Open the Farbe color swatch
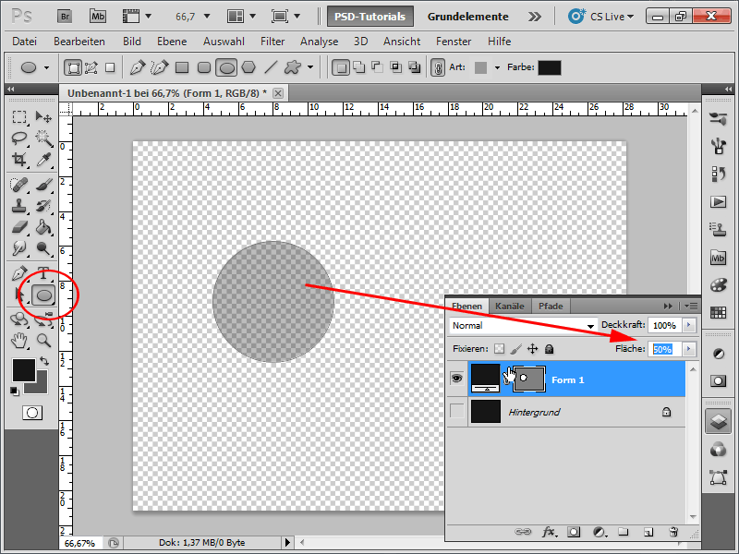The width and height of the screenshot is (739, 554). (550, 67)
